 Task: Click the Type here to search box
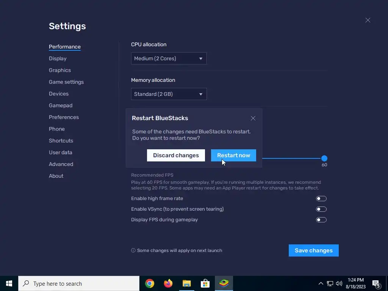coord(79,283)
